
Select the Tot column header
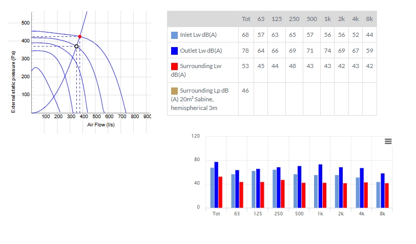coord(246,19)
